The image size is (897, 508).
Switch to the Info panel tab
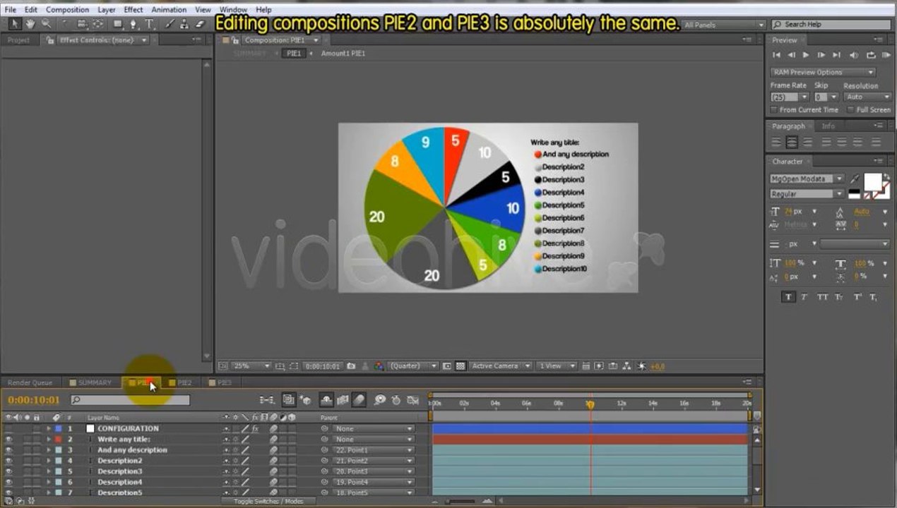pos(828,126)
